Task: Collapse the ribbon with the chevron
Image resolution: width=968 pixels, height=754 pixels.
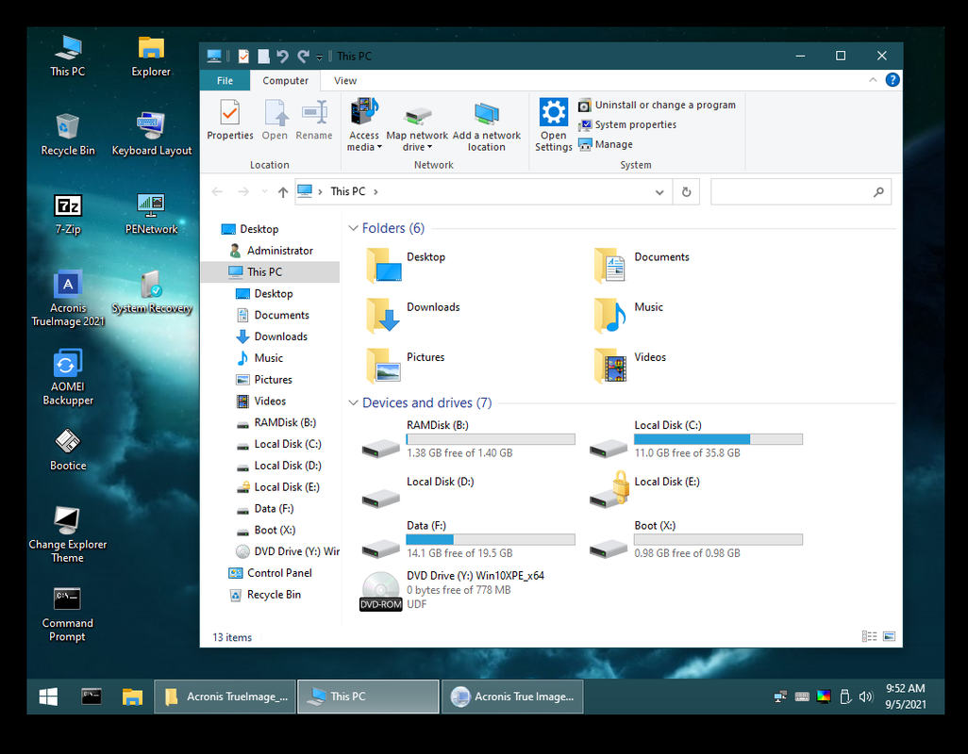Action: pyautogui.click(x=873, y=80)
